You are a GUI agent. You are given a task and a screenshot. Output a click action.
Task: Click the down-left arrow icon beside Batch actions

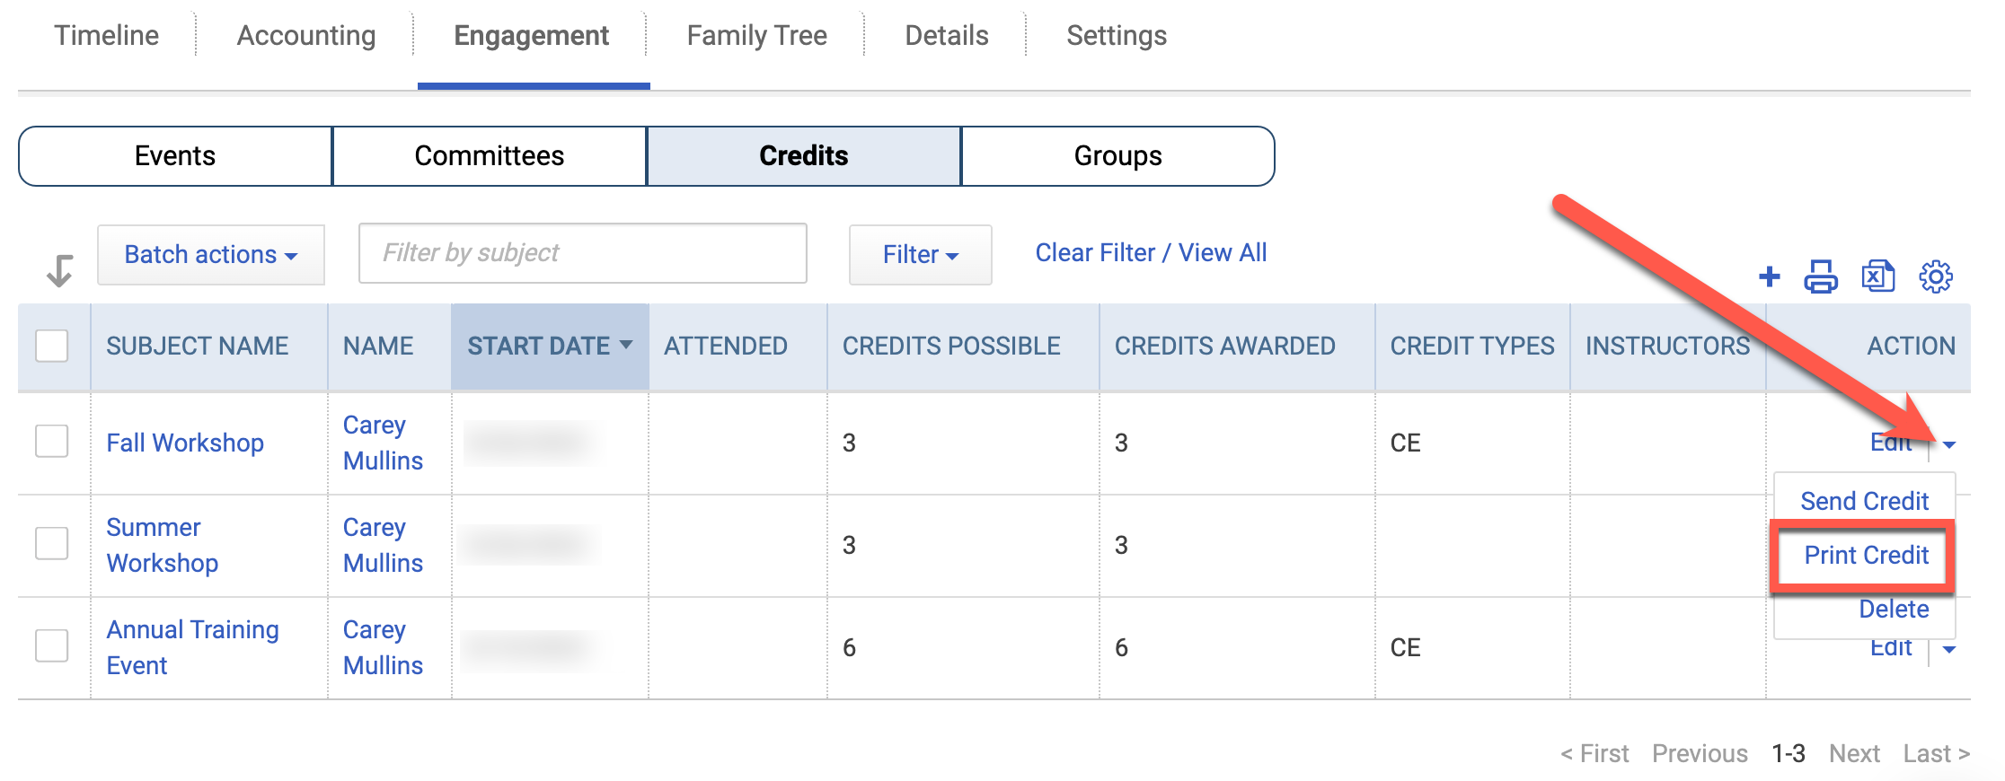(x=59, y=270)
